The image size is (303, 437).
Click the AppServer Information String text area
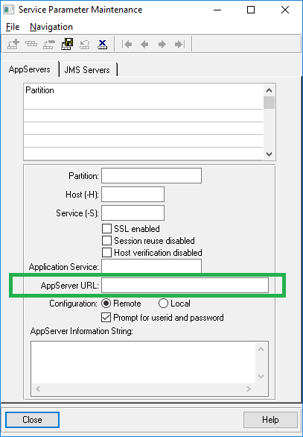(143, 362)
